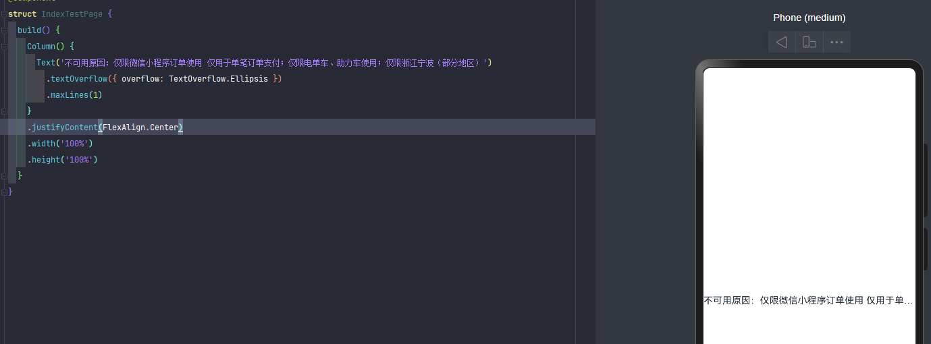Click the Phone (medium) device label
Image resolution: width=931 pixels, height=344 pixels.
(x=809, y=18)
